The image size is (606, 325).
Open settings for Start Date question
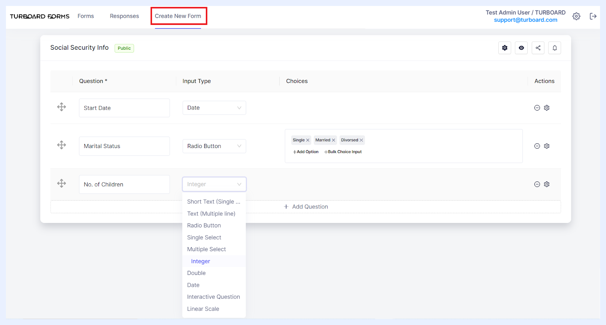click(547, 108)
